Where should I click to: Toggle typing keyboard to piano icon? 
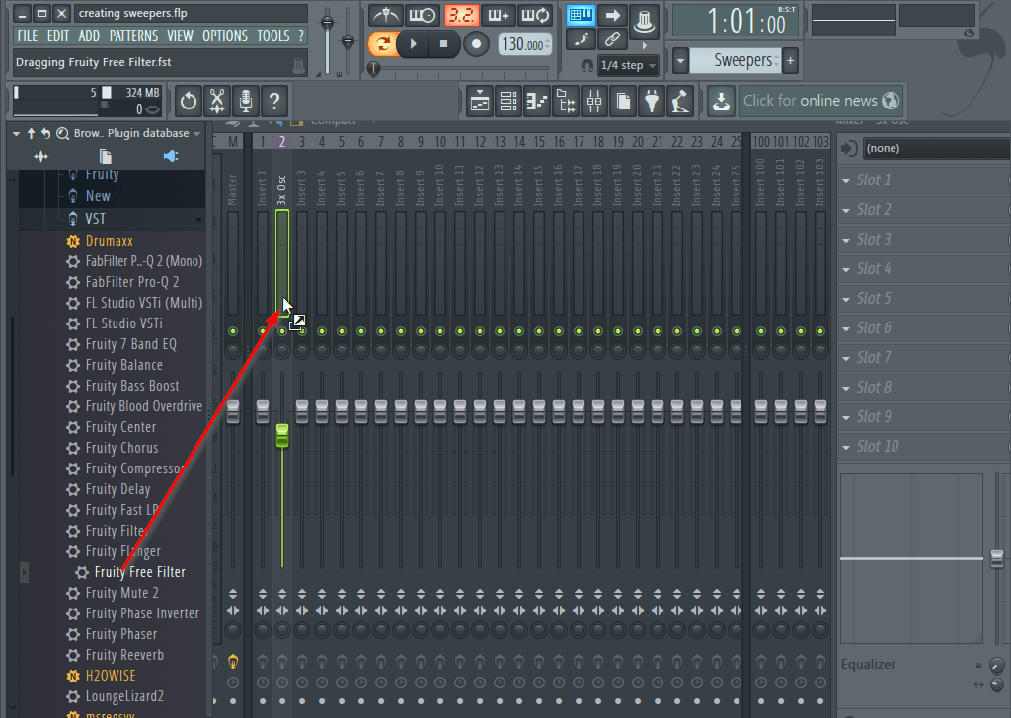click(x=581, y=15)
